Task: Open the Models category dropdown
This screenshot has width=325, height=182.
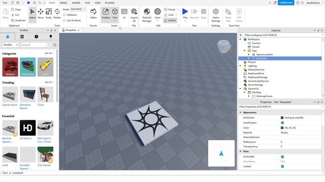Action: pyautogui.click(x=10, y=45)
